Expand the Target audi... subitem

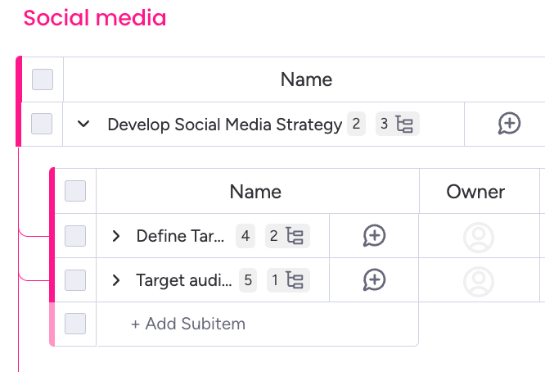(116, 281)
